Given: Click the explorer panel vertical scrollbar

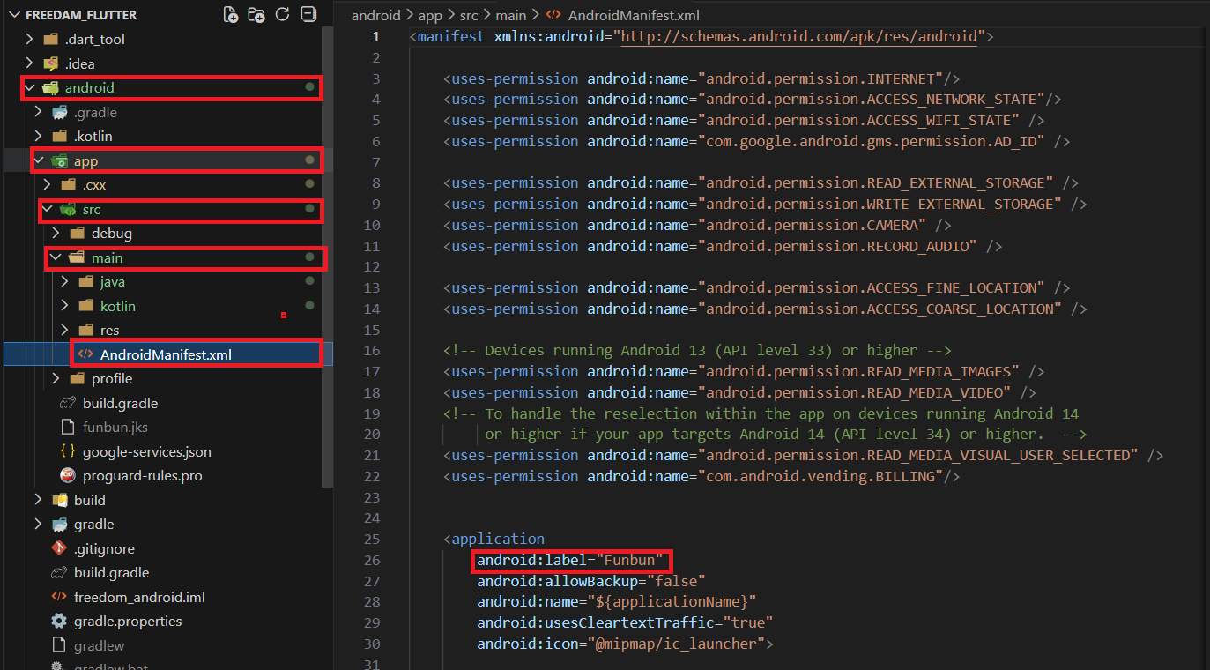Looking at the screenshot, I should (x=328, y=256).
